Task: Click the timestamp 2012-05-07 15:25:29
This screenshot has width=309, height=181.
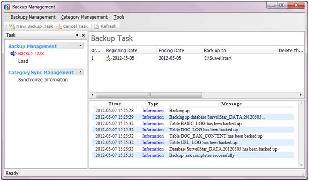Action: coord(115,117)
